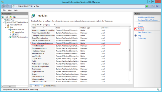Open dropdown arrow next to help icon
The width and height of the screenshot is (162, 92).
coord(160,6)
